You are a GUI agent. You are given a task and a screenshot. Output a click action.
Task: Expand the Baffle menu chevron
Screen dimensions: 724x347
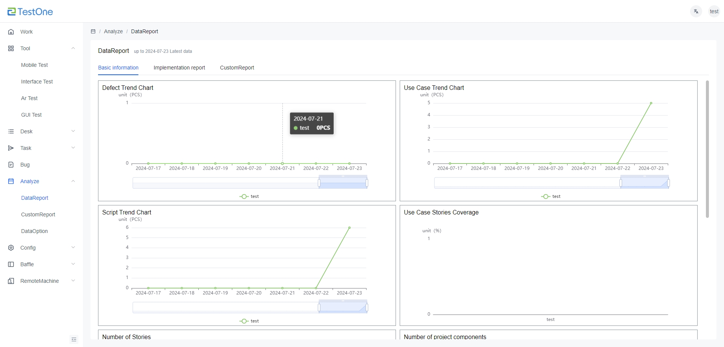73,264
